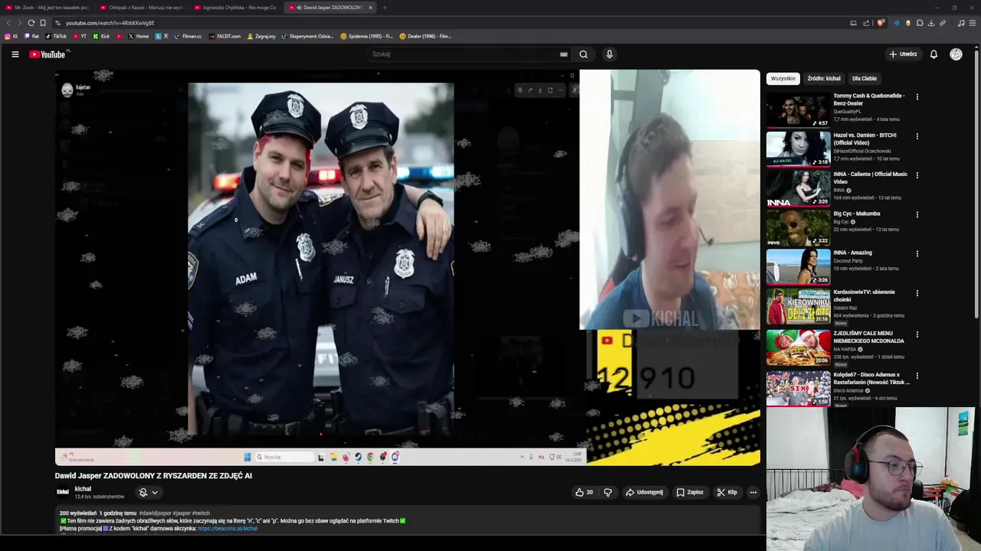Screen dimensions: 981x551
Task: Open options menu for KardasiowieTV video
Action: (917, 293)
